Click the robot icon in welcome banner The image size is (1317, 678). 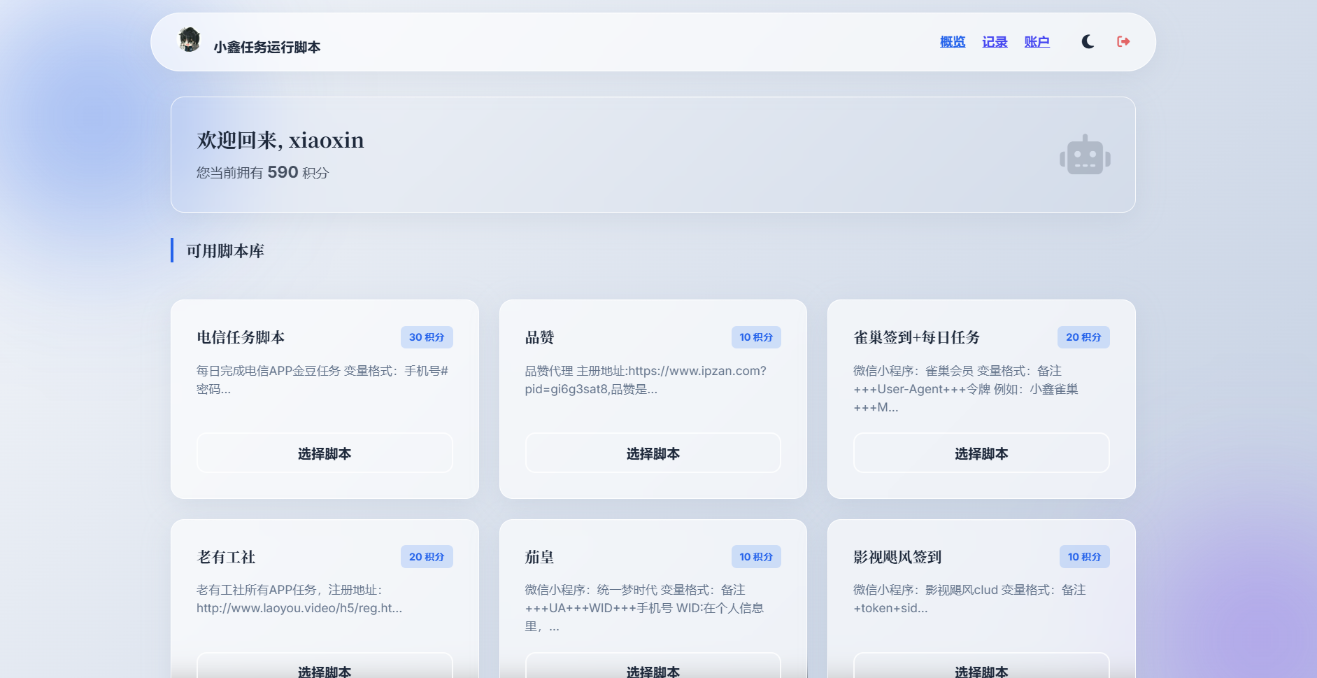point(1084,153)
